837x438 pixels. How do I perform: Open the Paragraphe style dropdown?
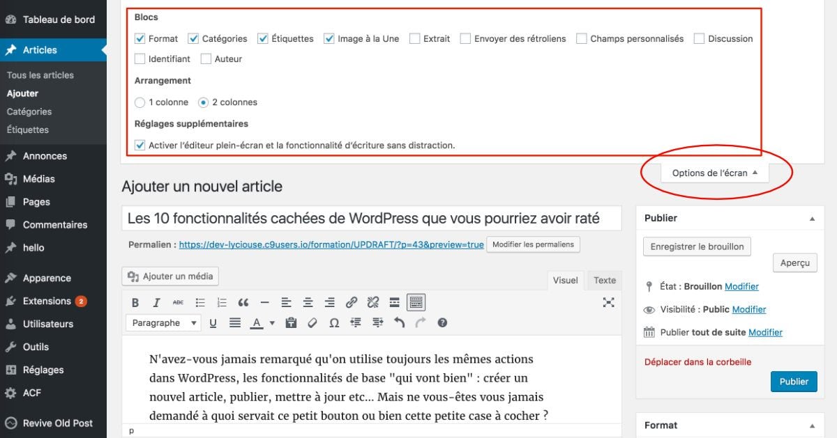(x=163, y=322)
